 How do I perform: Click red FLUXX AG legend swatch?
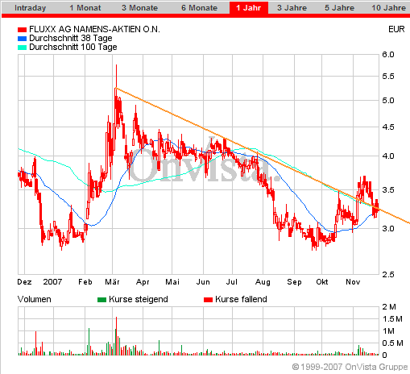click(x=22, y=30)
